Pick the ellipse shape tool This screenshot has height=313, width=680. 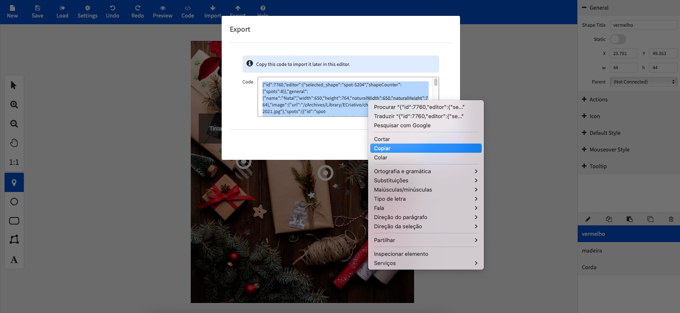(x=14, y=202)
